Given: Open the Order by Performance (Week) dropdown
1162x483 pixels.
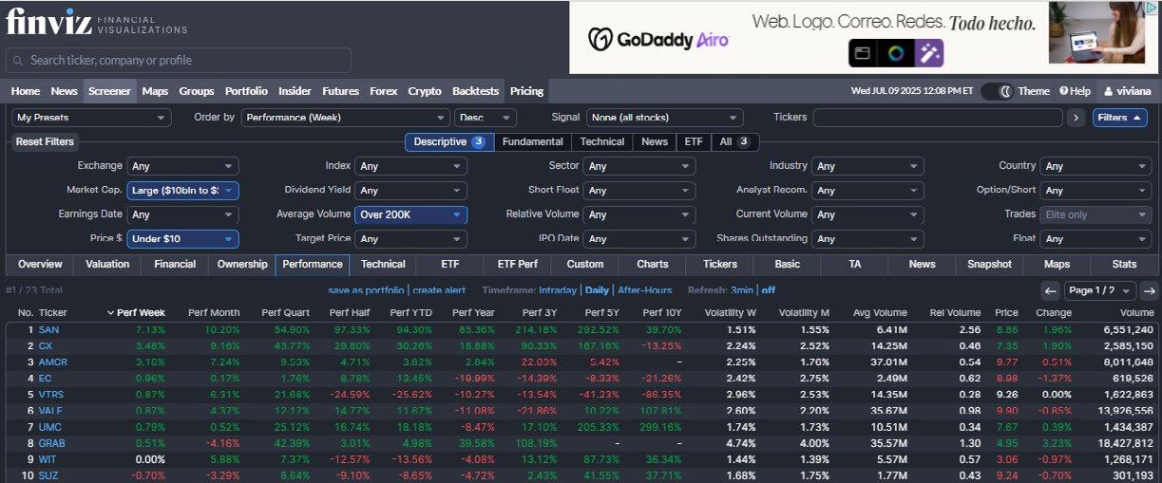Looking at the screenshot, I should 345,118.
